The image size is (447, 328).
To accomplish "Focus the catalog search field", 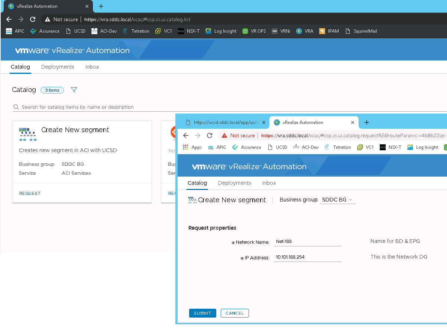I will pos(230,107).
